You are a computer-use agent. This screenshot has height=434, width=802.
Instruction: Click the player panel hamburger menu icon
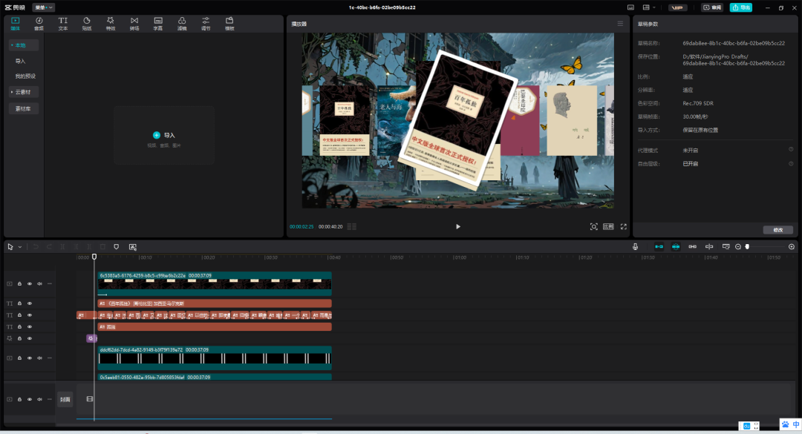tap(620, 24)
